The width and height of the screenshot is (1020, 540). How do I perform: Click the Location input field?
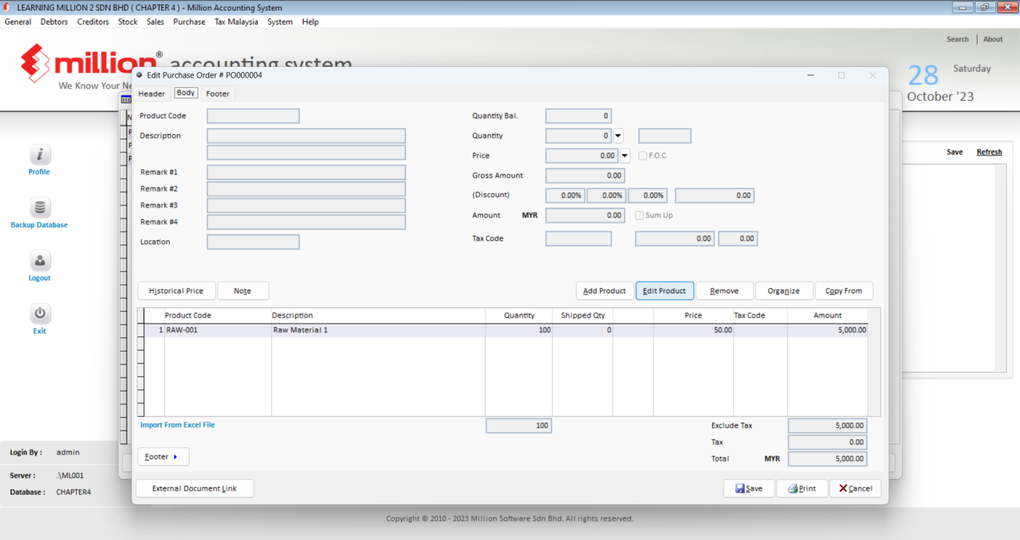coord(253,242)
